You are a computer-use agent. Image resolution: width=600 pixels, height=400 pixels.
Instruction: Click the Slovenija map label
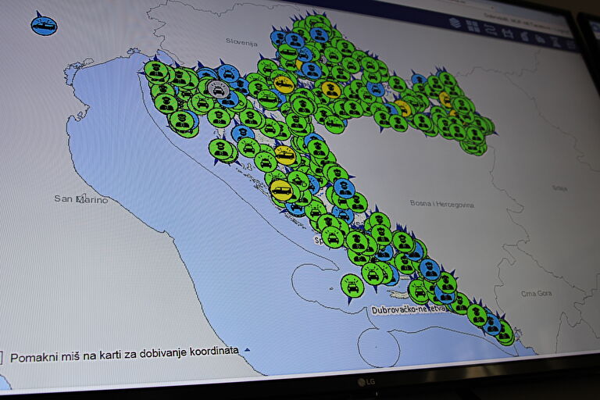241,42
